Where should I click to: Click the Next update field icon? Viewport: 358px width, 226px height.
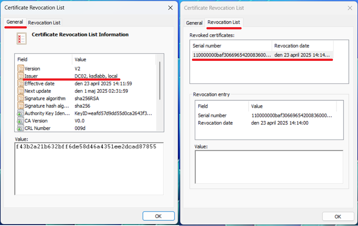point(21,91)
